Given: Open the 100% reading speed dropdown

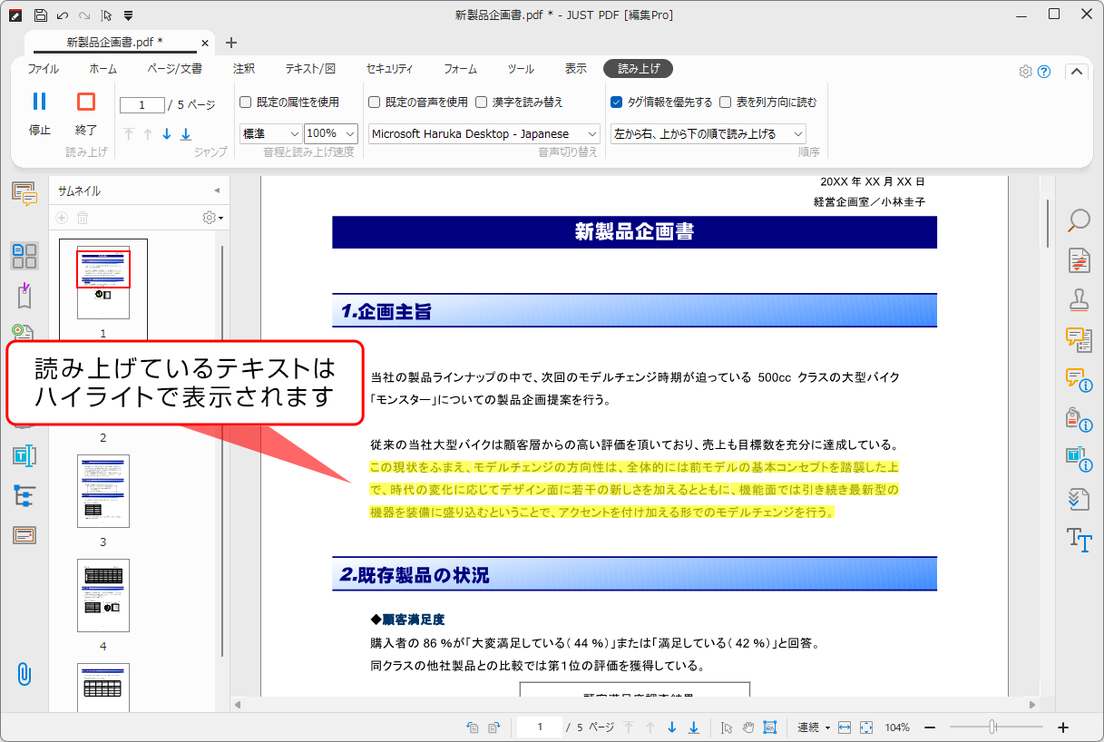Looking at the screenshot, I should [x=331, y=133].
